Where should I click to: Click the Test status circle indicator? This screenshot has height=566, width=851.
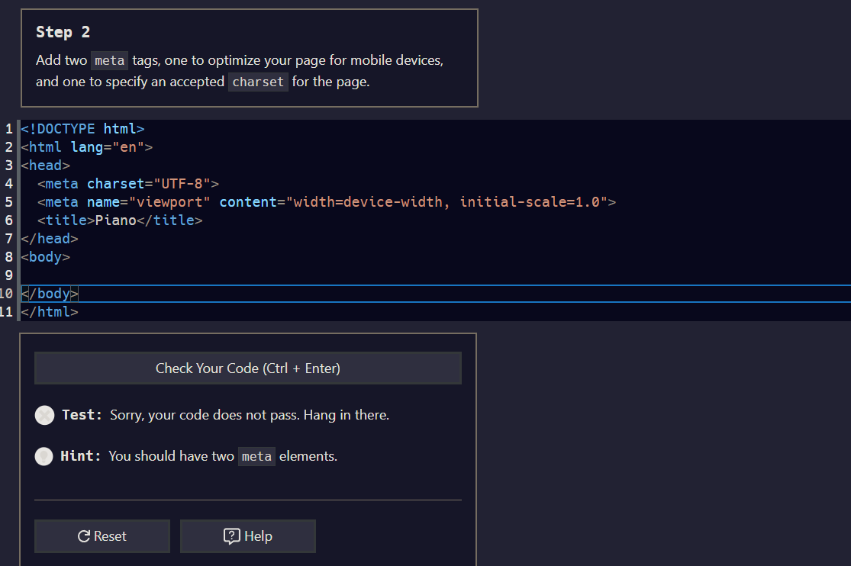44,415
